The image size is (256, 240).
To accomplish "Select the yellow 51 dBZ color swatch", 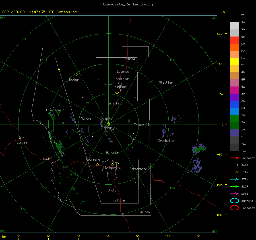I will (234, 61).
